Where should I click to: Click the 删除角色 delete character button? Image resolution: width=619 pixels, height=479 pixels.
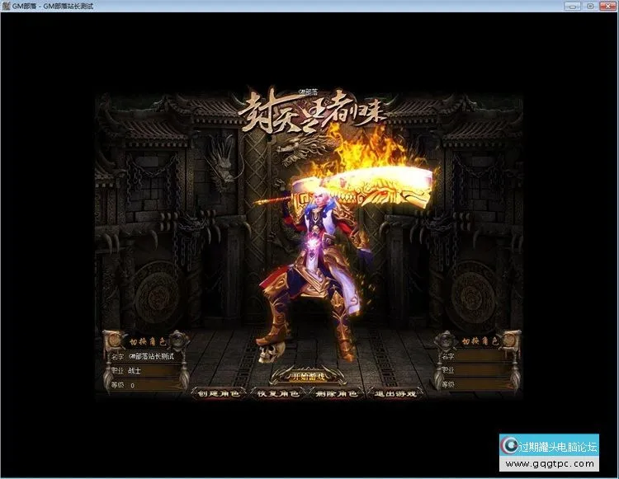pyautogui.click(x=337, y=393)
